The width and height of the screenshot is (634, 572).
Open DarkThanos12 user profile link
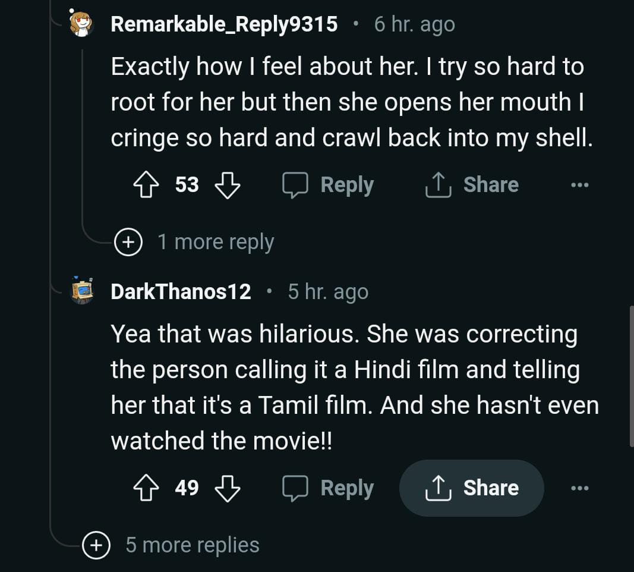pos(181,292)
